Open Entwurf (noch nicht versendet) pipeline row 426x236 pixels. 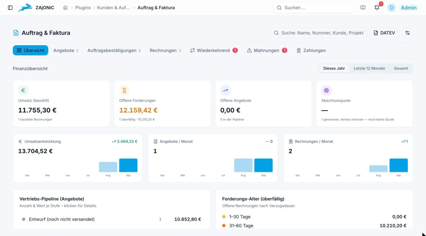point(112,219)
